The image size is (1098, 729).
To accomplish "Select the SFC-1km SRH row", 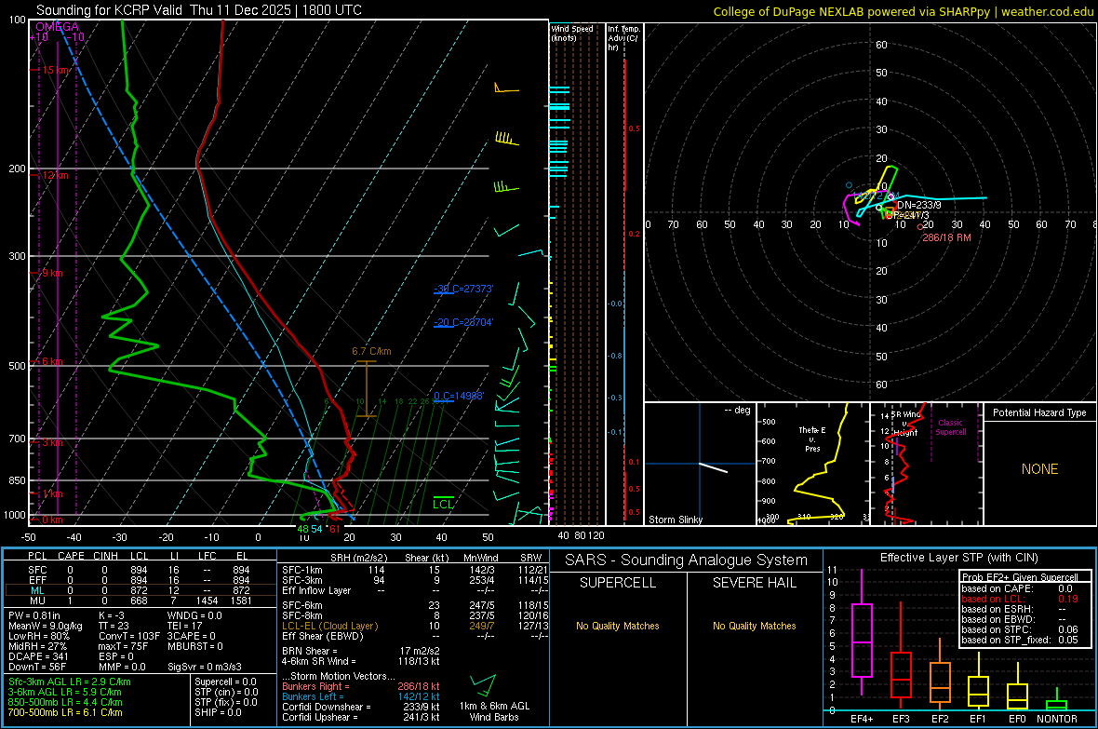I will [x=415, y=570].
